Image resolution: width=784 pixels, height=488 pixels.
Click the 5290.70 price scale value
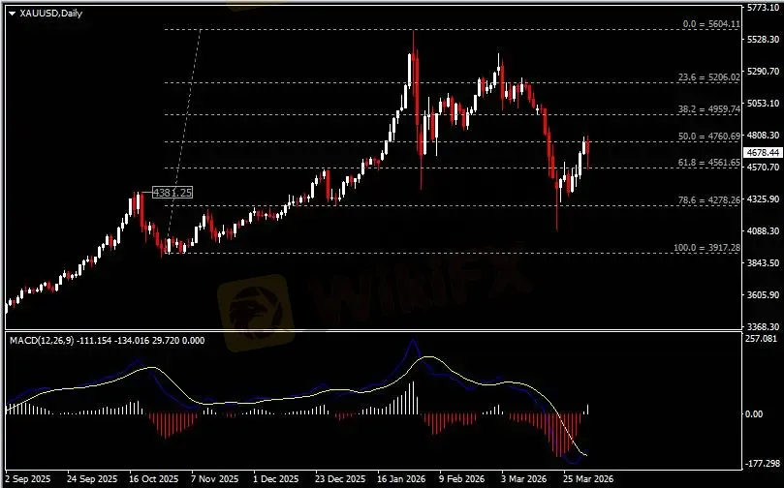pyautogui.click(x=764, y=72)
